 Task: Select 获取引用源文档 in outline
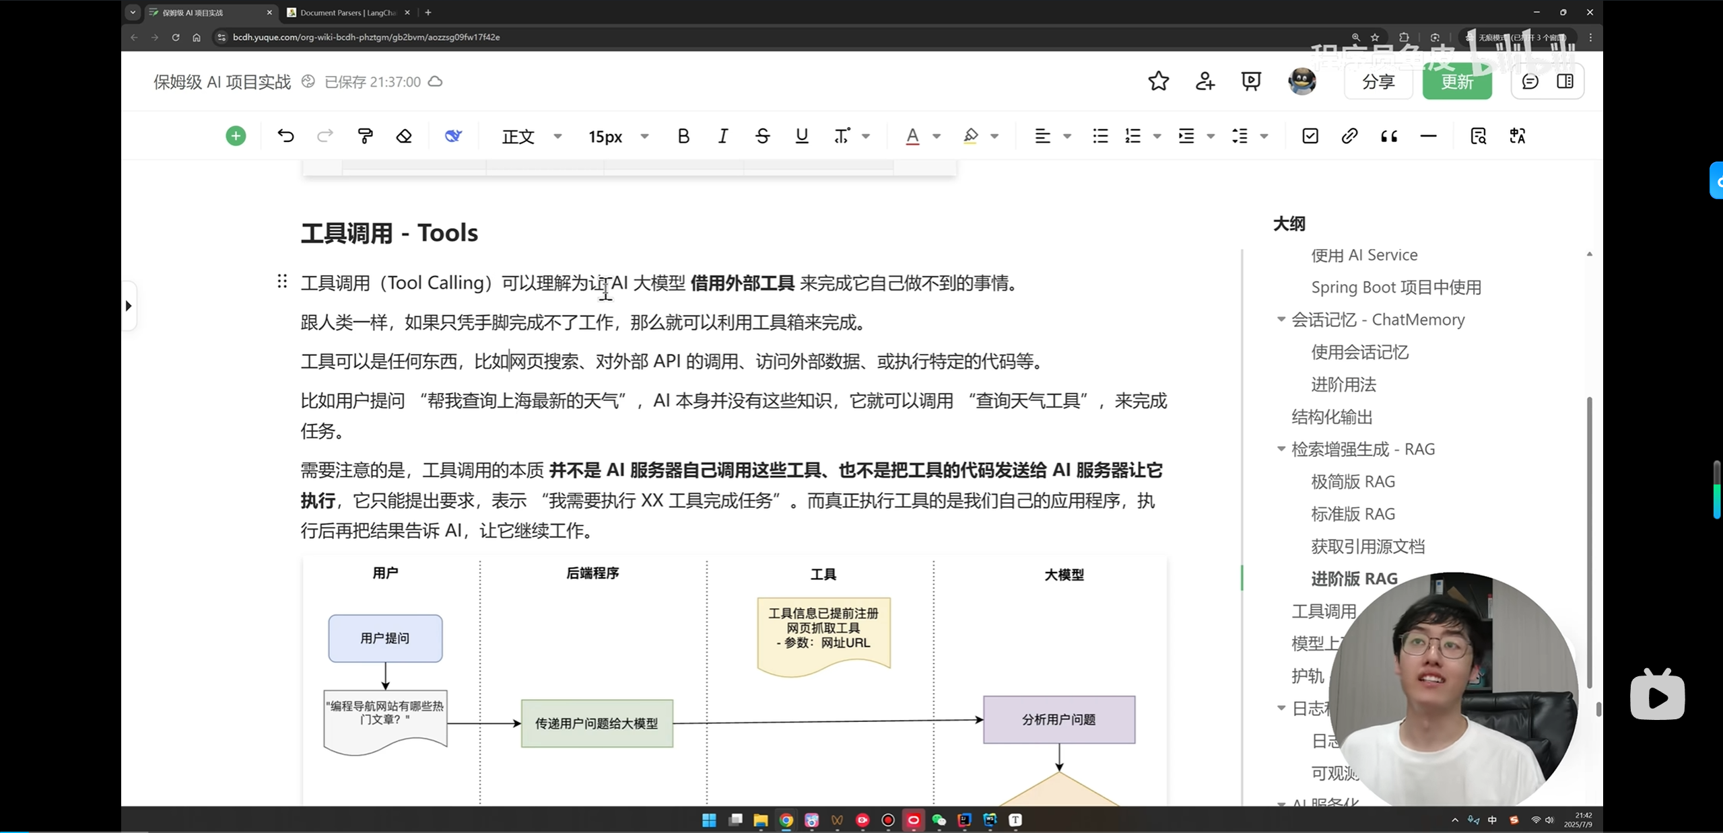point(1367,546)
